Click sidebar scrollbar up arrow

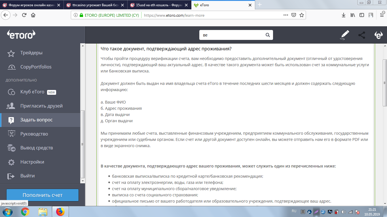click(x=83, y=46)
